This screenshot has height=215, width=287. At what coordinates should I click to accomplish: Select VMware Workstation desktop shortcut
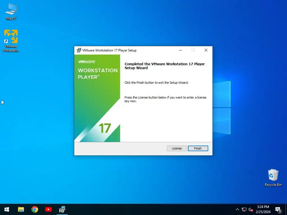pos(11,41)
